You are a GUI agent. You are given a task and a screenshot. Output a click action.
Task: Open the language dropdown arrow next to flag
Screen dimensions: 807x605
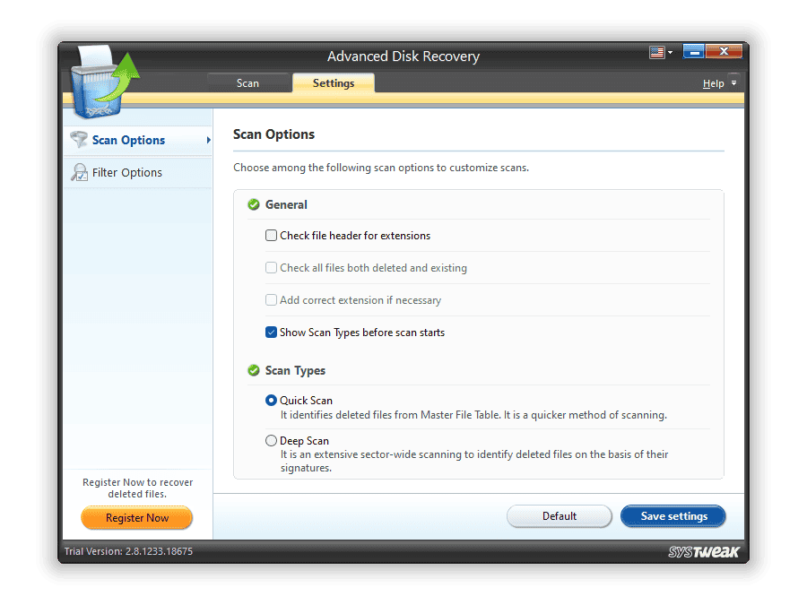[x=670, y=53]
